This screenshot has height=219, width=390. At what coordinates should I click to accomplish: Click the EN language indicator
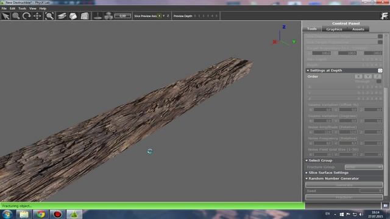327,214
